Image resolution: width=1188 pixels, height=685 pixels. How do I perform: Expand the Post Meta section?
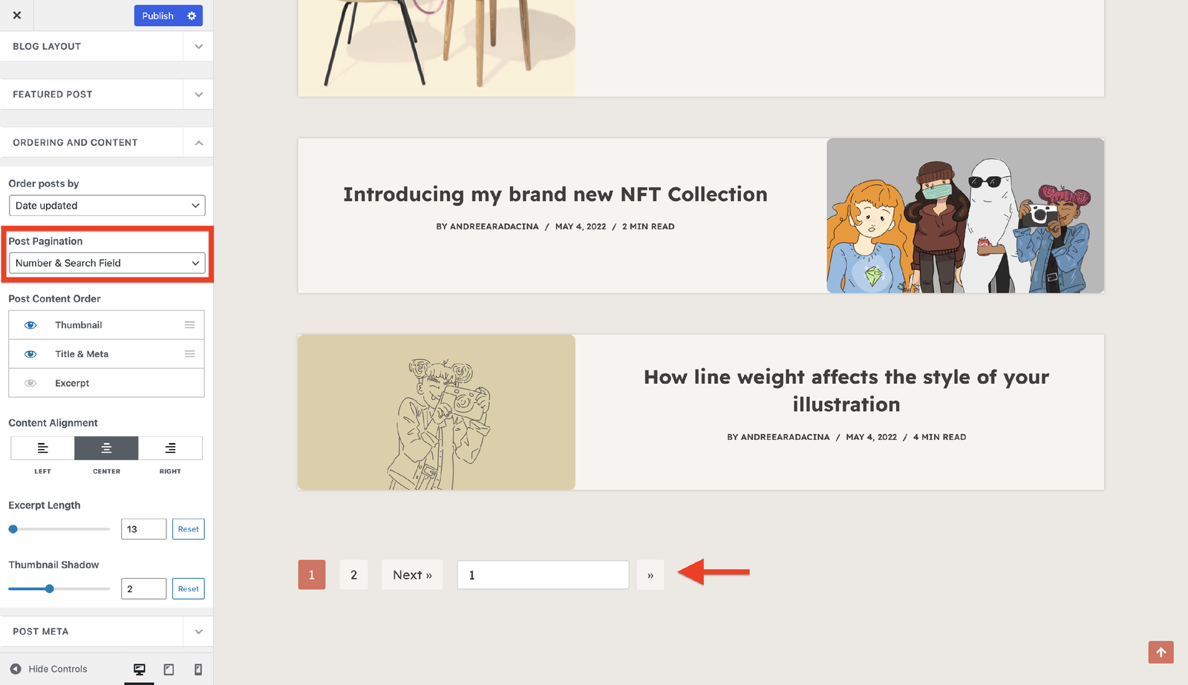click(198, 632)
